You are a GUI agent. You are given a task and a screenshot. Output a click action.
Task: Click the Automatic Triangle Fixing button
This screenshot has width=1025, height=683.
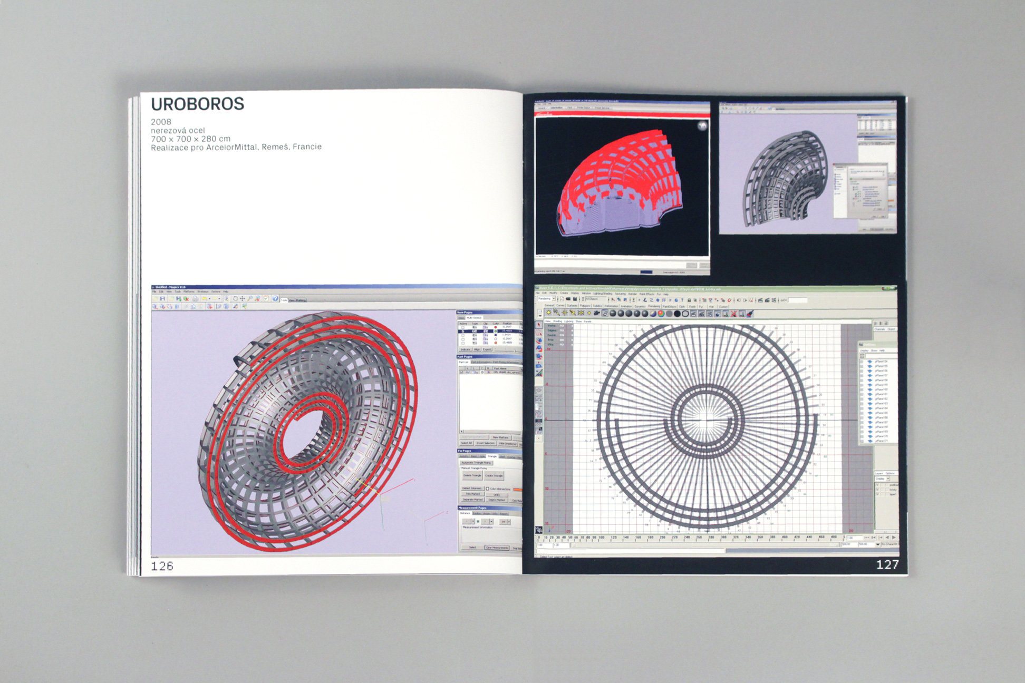[476, 463]
